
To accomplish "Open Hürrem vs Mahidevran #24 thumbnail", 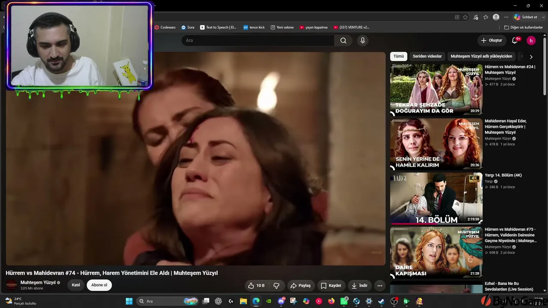I will point(436,90).
